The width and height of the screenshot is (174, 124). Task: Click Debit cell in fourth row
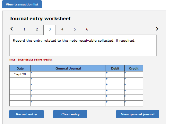click(x=115, y=92)
